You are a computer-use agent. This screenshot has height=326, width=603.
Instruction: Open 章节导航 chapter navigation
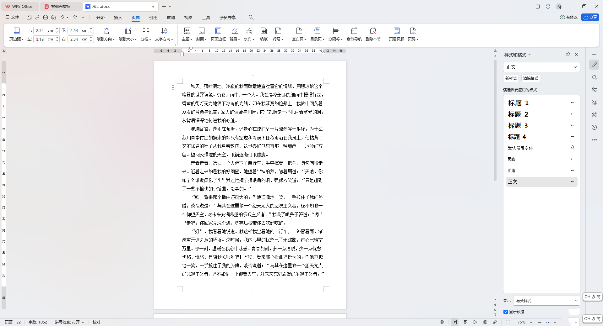click(354, 34)
